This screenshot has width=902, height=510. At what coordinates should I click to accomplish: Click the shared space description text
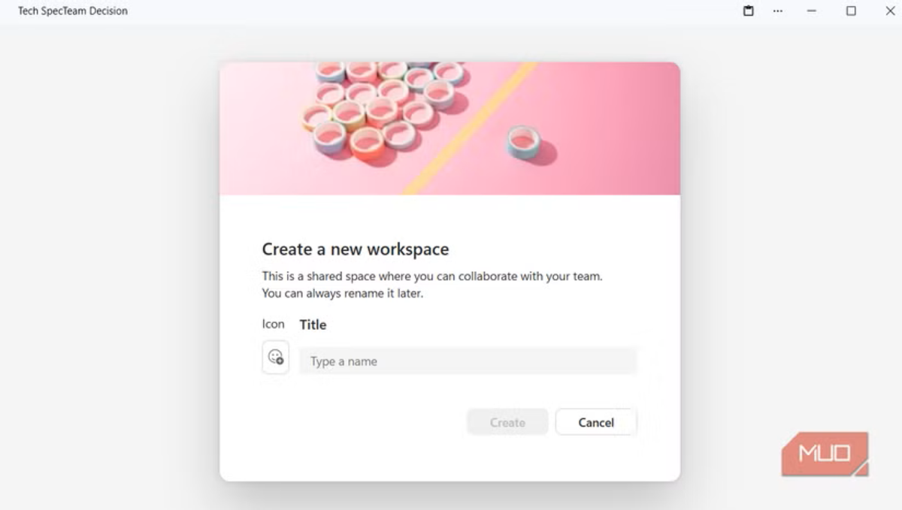[432, 276]
